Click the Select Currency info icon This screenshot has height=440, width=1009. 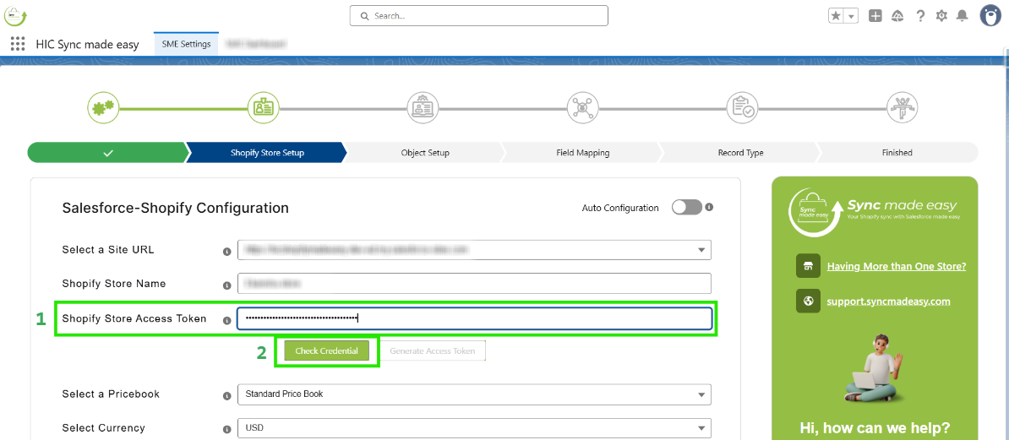226,429
